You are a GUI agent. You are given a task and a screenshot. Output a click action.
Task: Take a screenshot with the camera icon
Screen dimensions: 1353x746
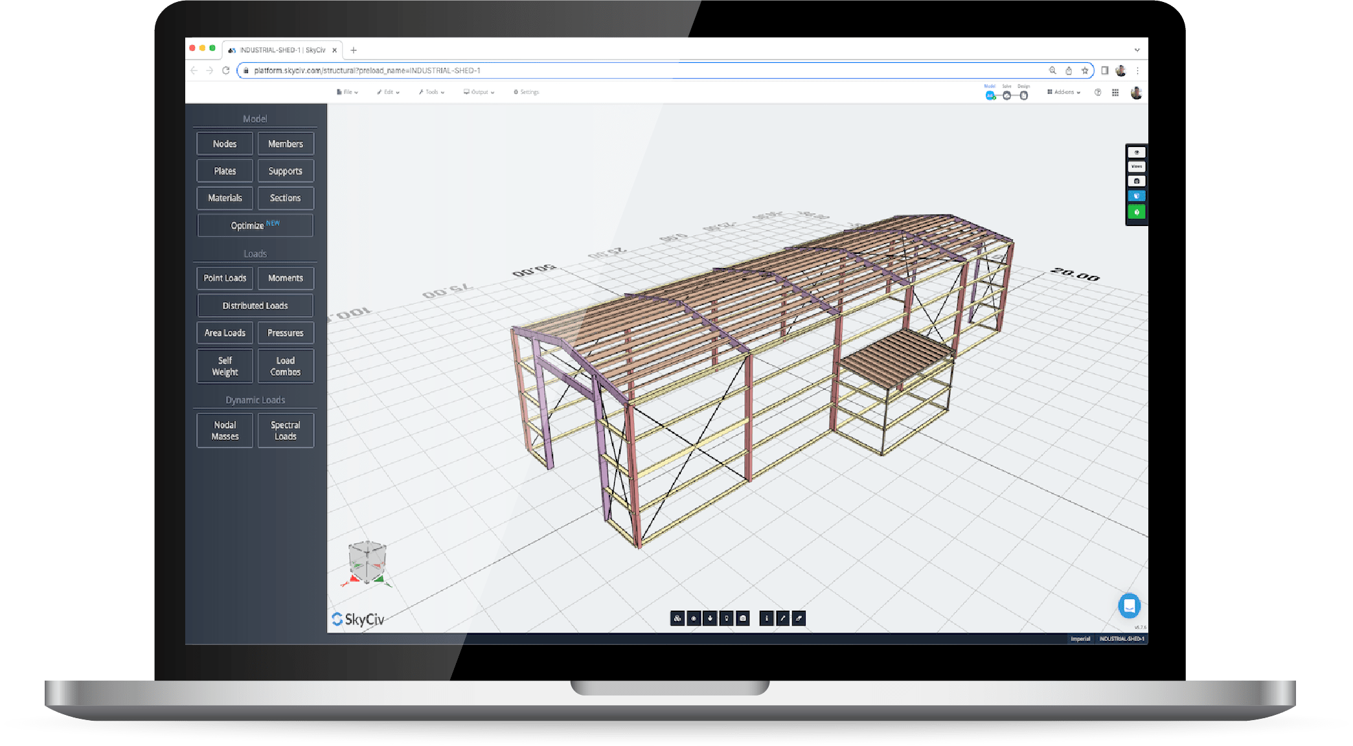click(x=743, y=618)
